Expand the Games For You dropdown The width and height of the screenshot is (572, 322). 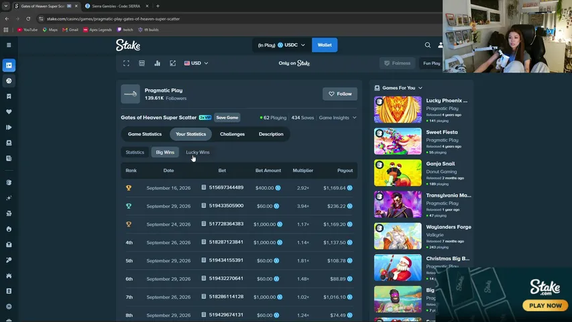point(398,88)
